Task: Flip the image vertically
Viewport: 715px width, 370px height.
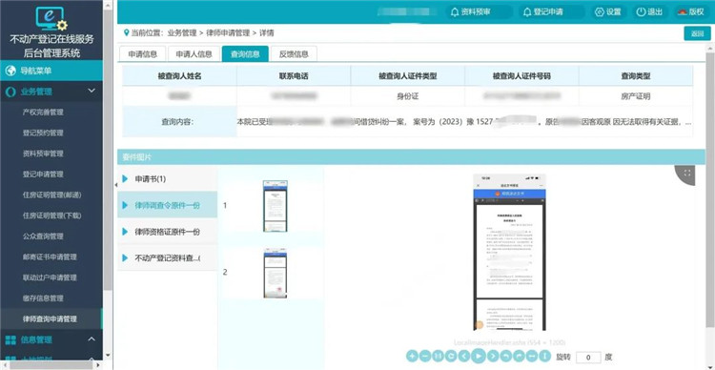Action: coord(545,356)
